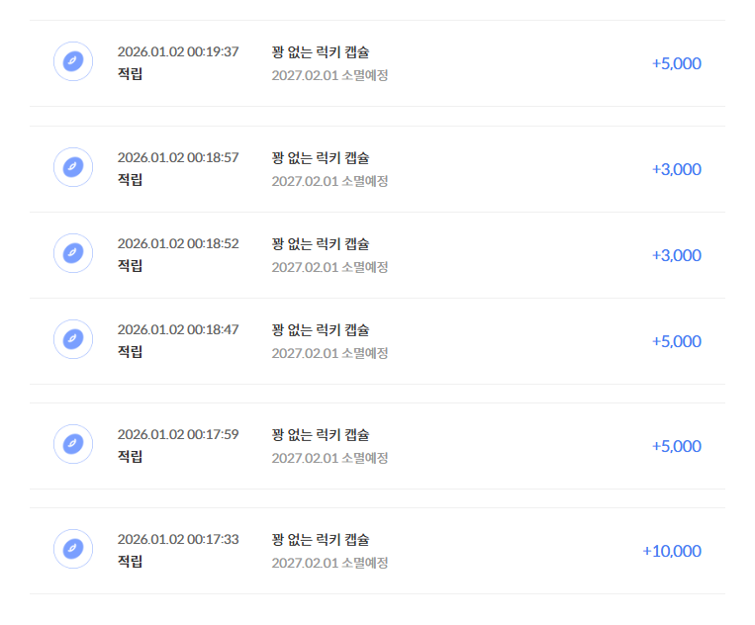Open the 꽝 없는 럭키 캡슐 title at 00:19:37
The height and width of the screenshot is (625, 755).
pos(320,51)
